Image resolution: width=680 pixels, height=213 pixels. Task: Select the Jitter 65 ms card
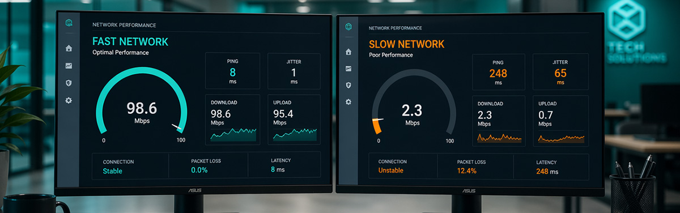(560, 73)
